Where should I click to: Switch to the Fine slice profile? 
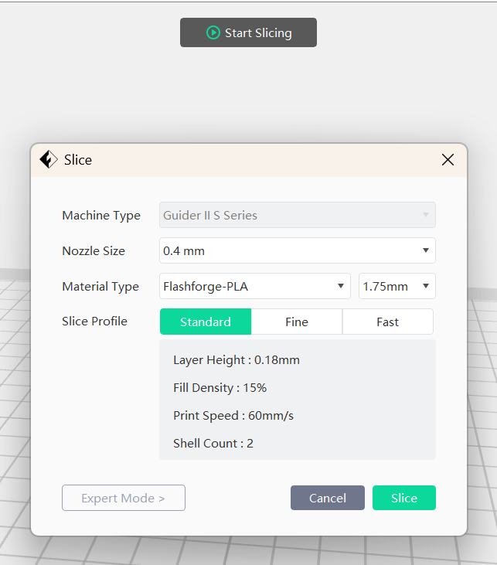coord(297,322)
